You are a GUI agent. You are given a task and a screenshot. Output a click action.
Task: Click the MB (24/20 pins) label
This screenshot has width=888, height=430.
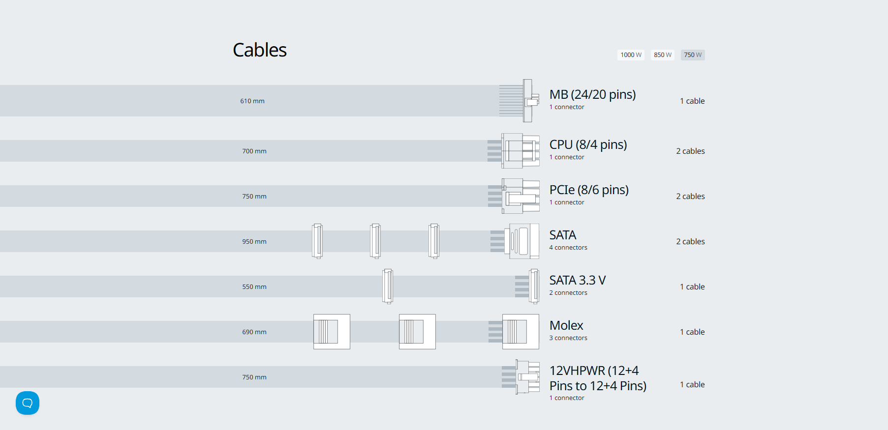pyautogui.click(x=592, y=94)
